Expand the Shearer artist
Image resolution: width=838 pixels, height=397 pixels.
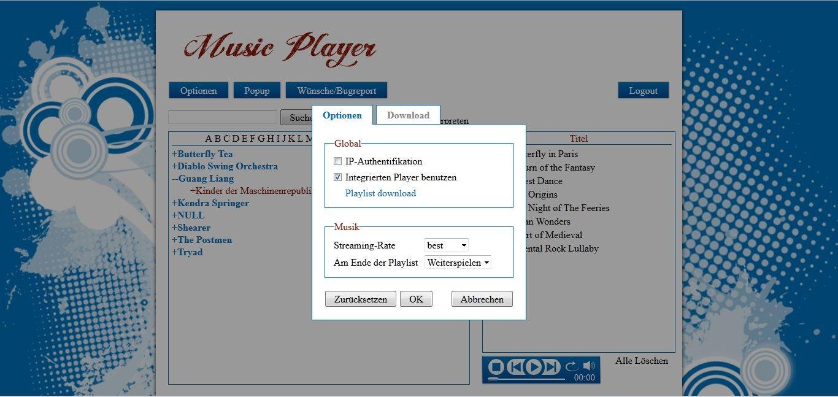(191, 228)
